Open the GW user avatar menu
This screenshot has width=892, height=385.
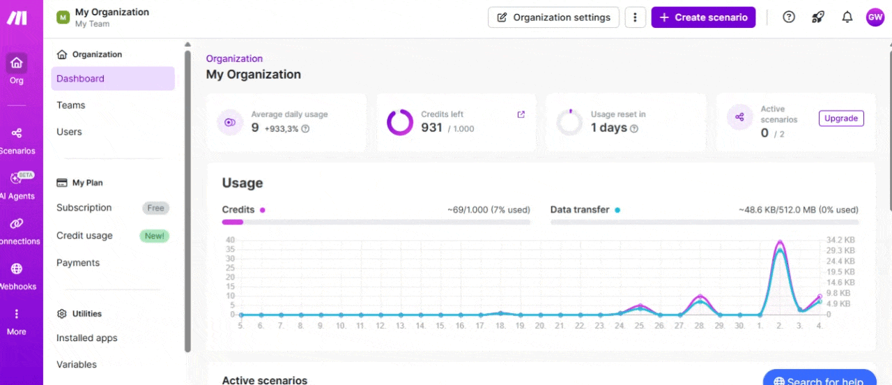(x=875, y=17)
